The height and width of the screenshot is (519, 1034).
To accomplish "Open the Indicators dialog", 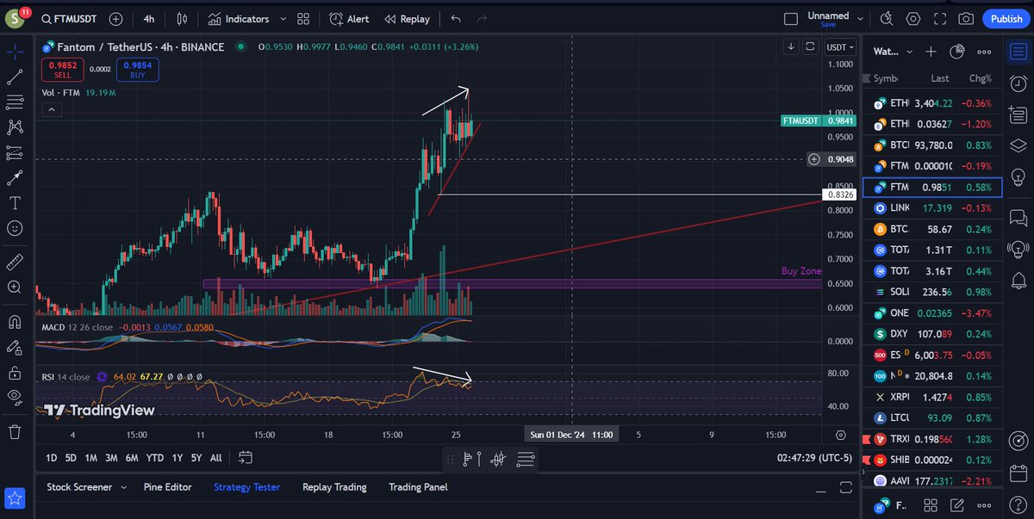I will click(x=239, y=18).
